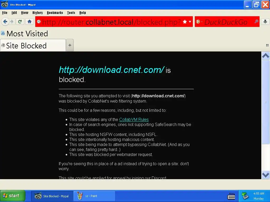
Task: Open the Edit menu
Action: (x=14, y=13)
